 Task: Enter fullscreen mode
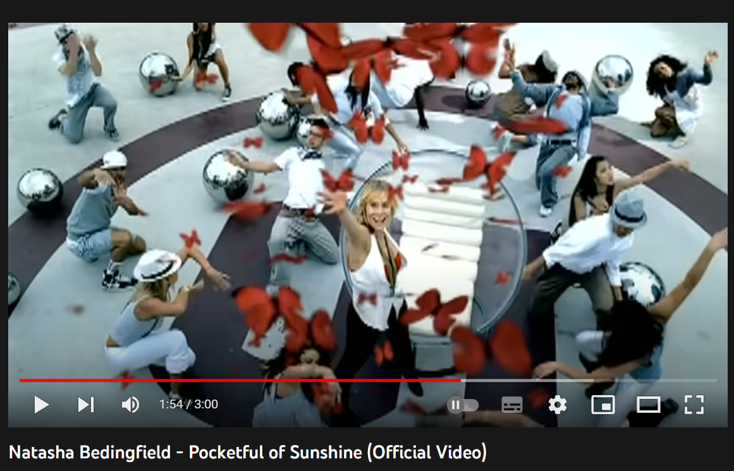[694, 405]
